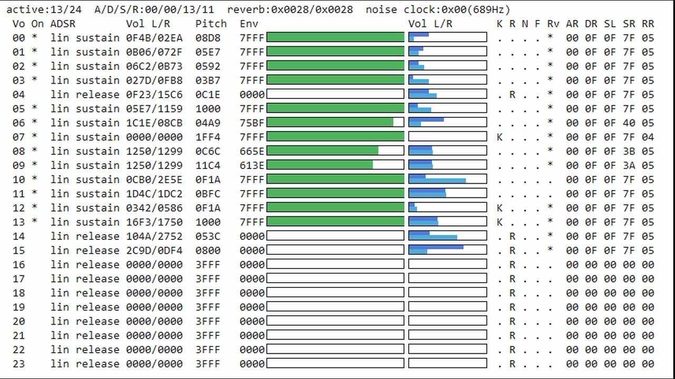Click pitch value "04A9"
675x379 pixels.
[208, 123]
